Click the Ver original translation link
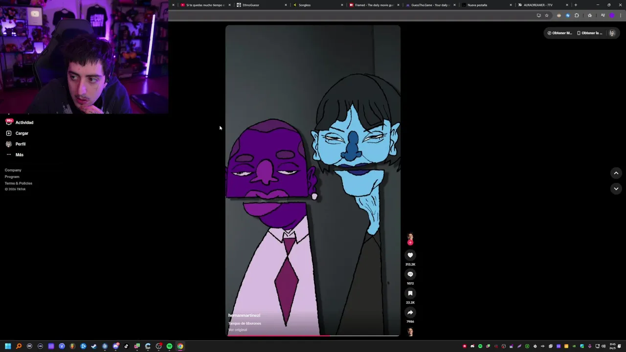This screenshot has width=626, height=352. [238, 330]
